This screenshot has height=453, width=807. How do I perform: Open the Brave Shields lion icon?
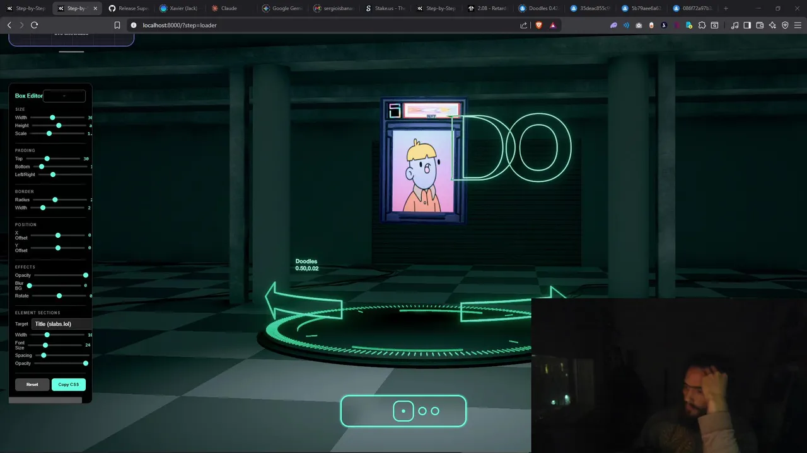point(538,25)
